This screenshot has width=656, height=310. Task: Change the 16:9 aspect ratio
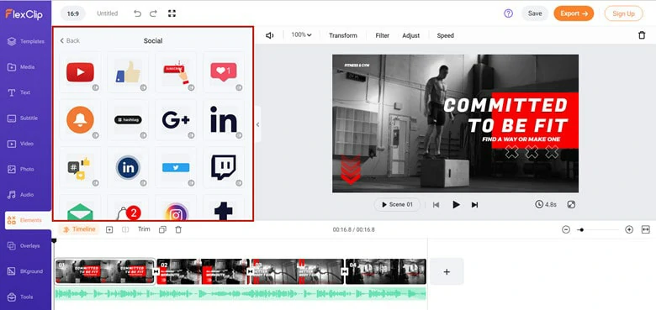click(73, 13)
